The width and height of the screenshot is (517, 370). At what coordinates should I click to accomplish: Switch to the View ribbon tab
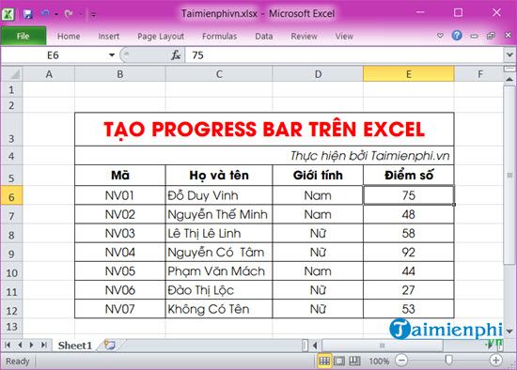344,37
